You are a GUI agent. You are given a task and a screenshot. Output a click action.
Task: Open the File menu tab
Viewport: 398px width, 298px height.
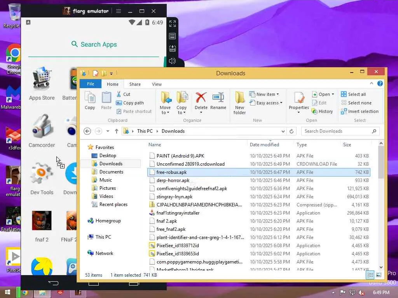click(91, 84)
